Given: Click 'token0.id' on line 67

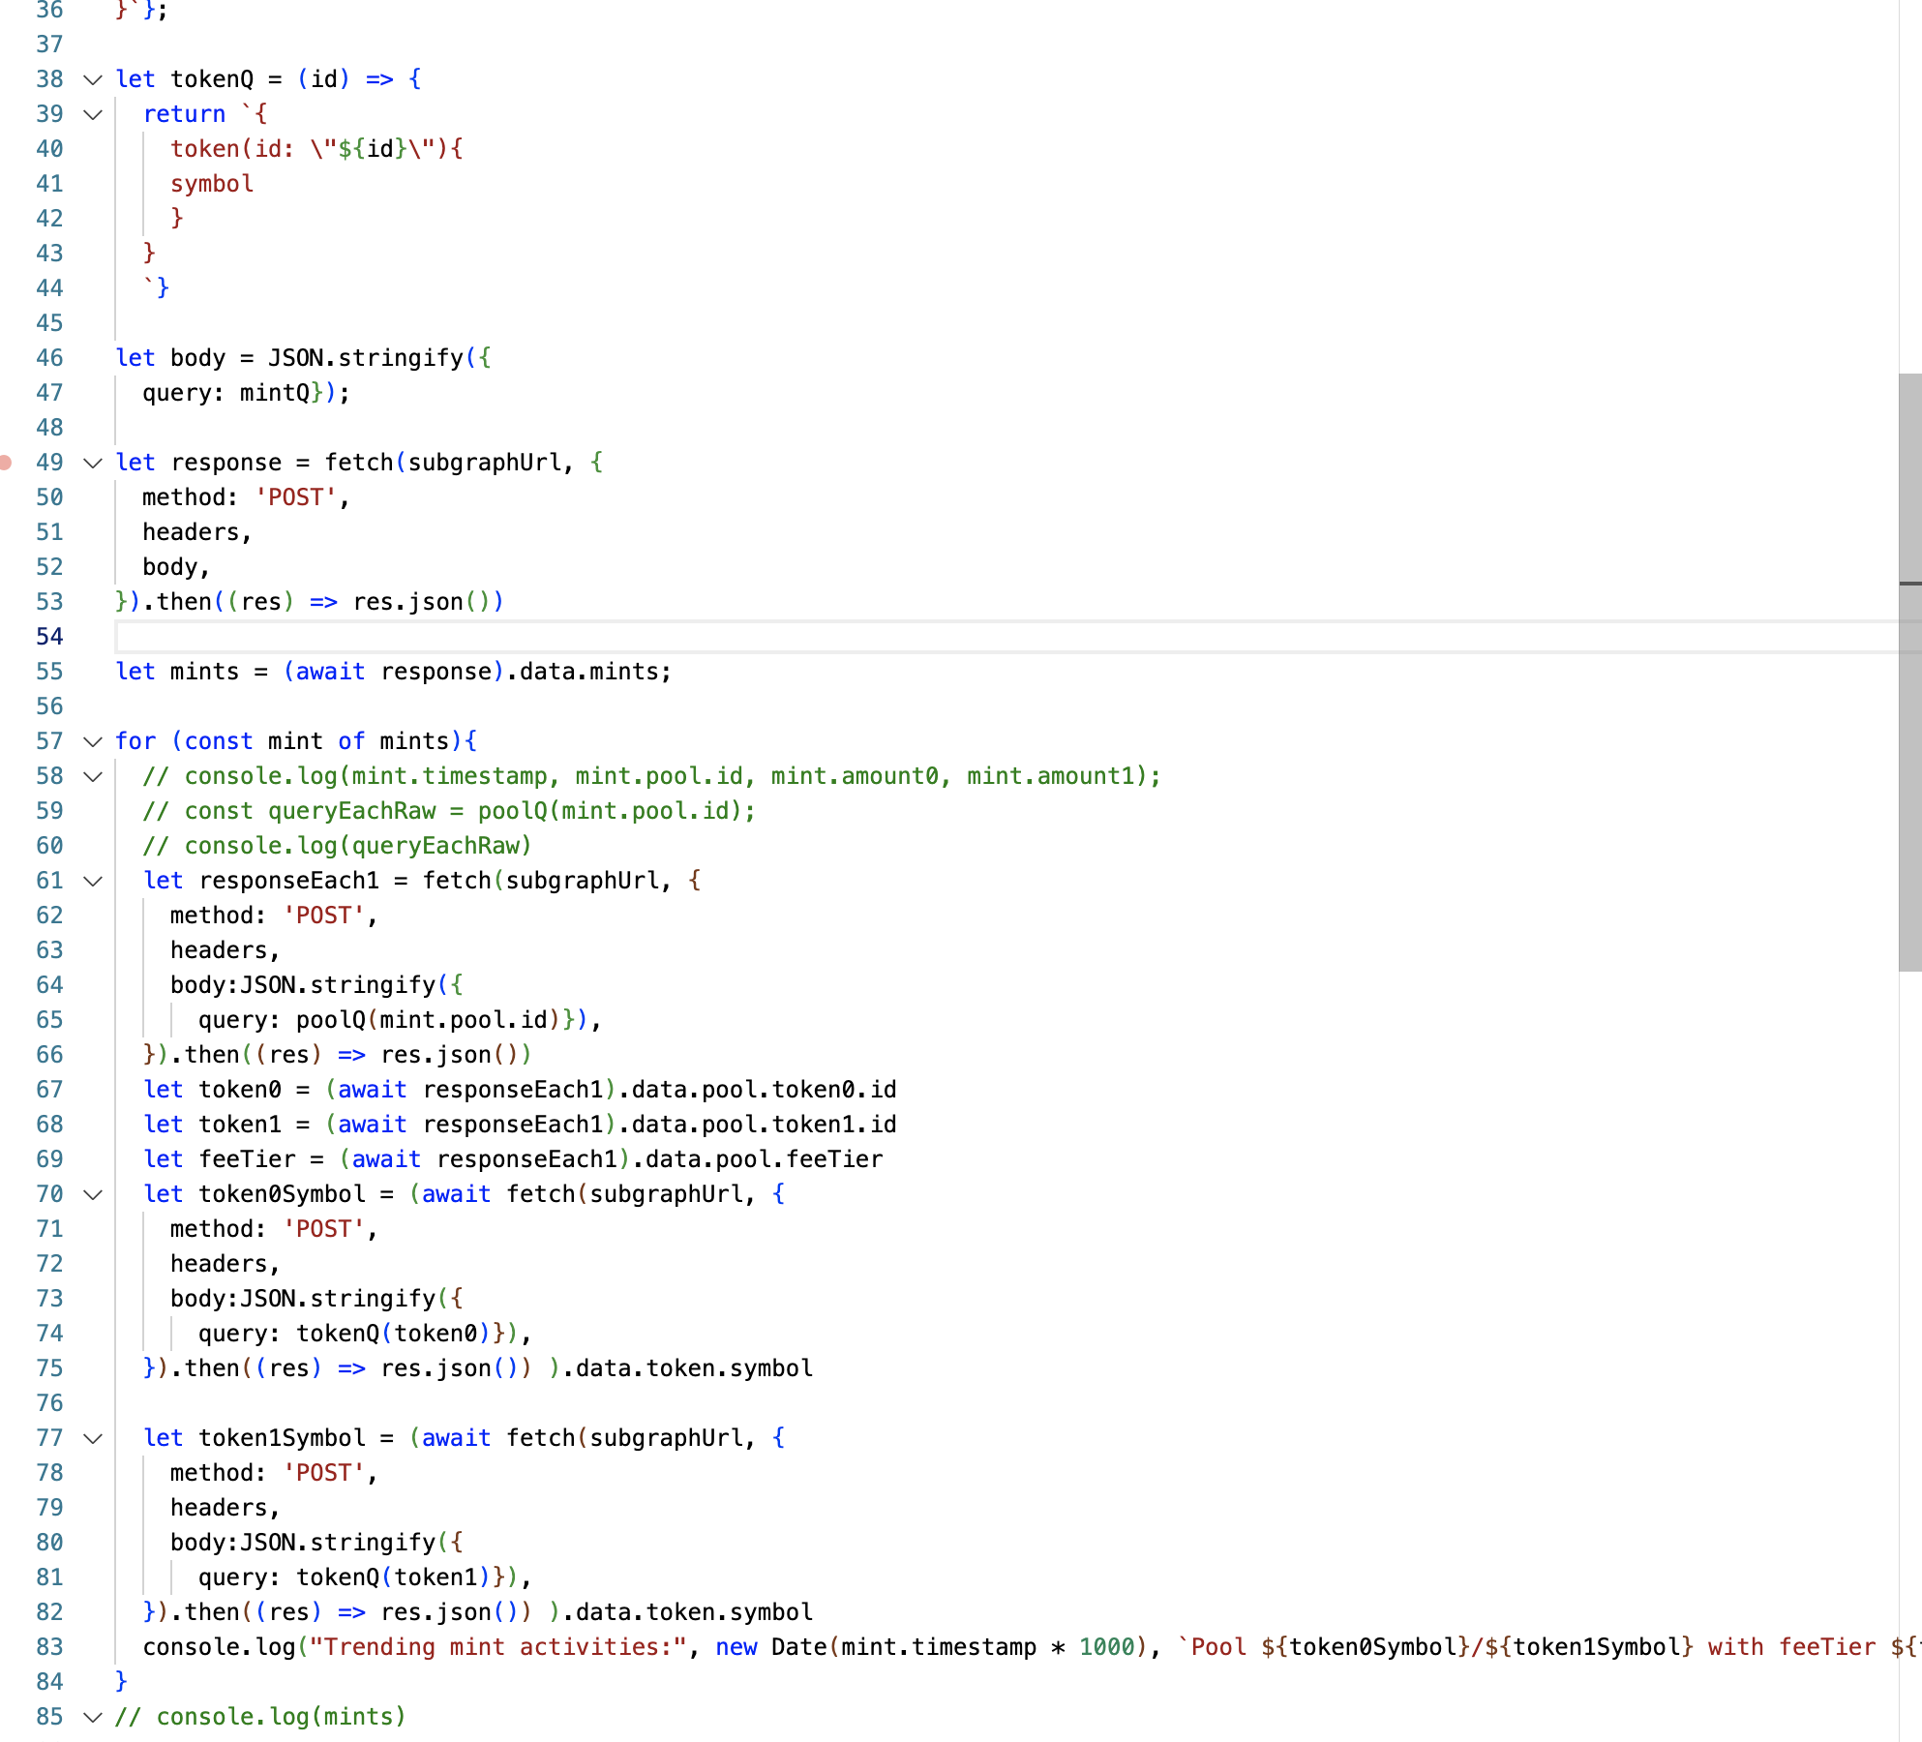Looking at the screenshot, I should [834, 1090].
